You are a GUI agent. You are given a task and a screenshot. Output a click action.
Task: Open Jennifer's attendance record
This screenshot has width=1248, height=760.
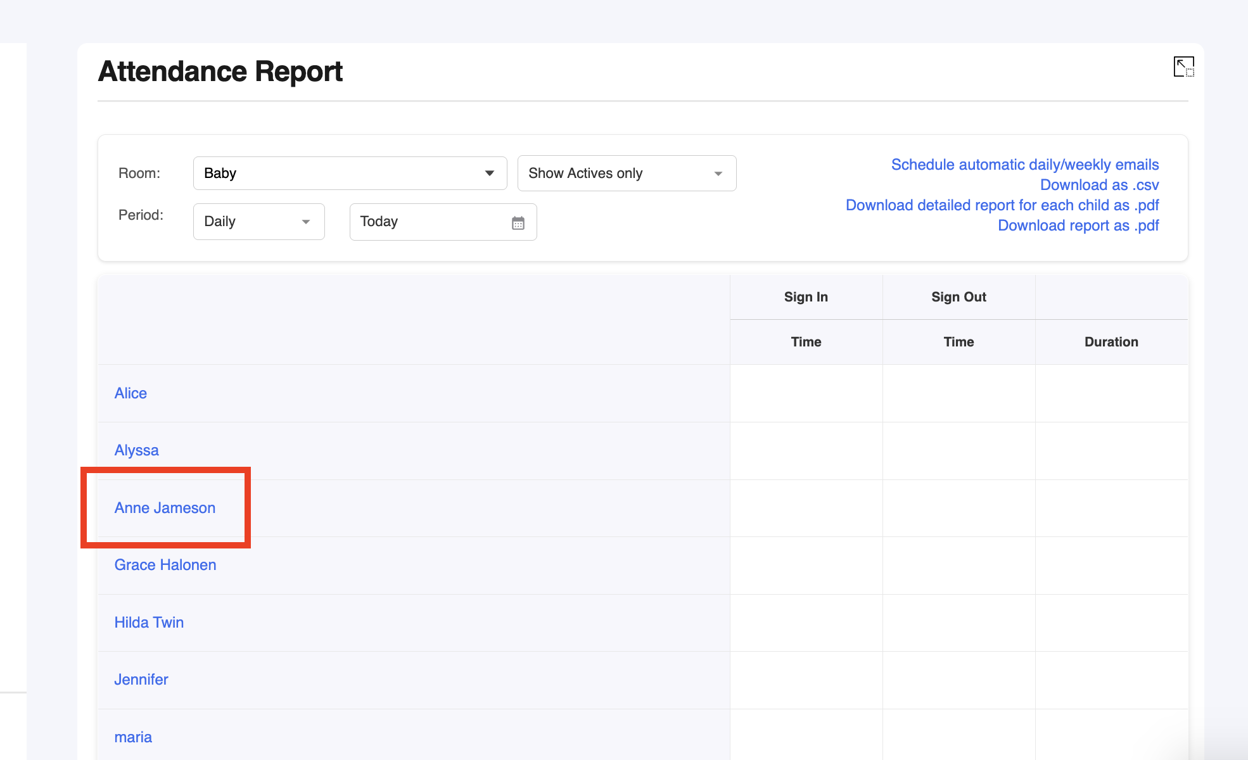point(141,680)
